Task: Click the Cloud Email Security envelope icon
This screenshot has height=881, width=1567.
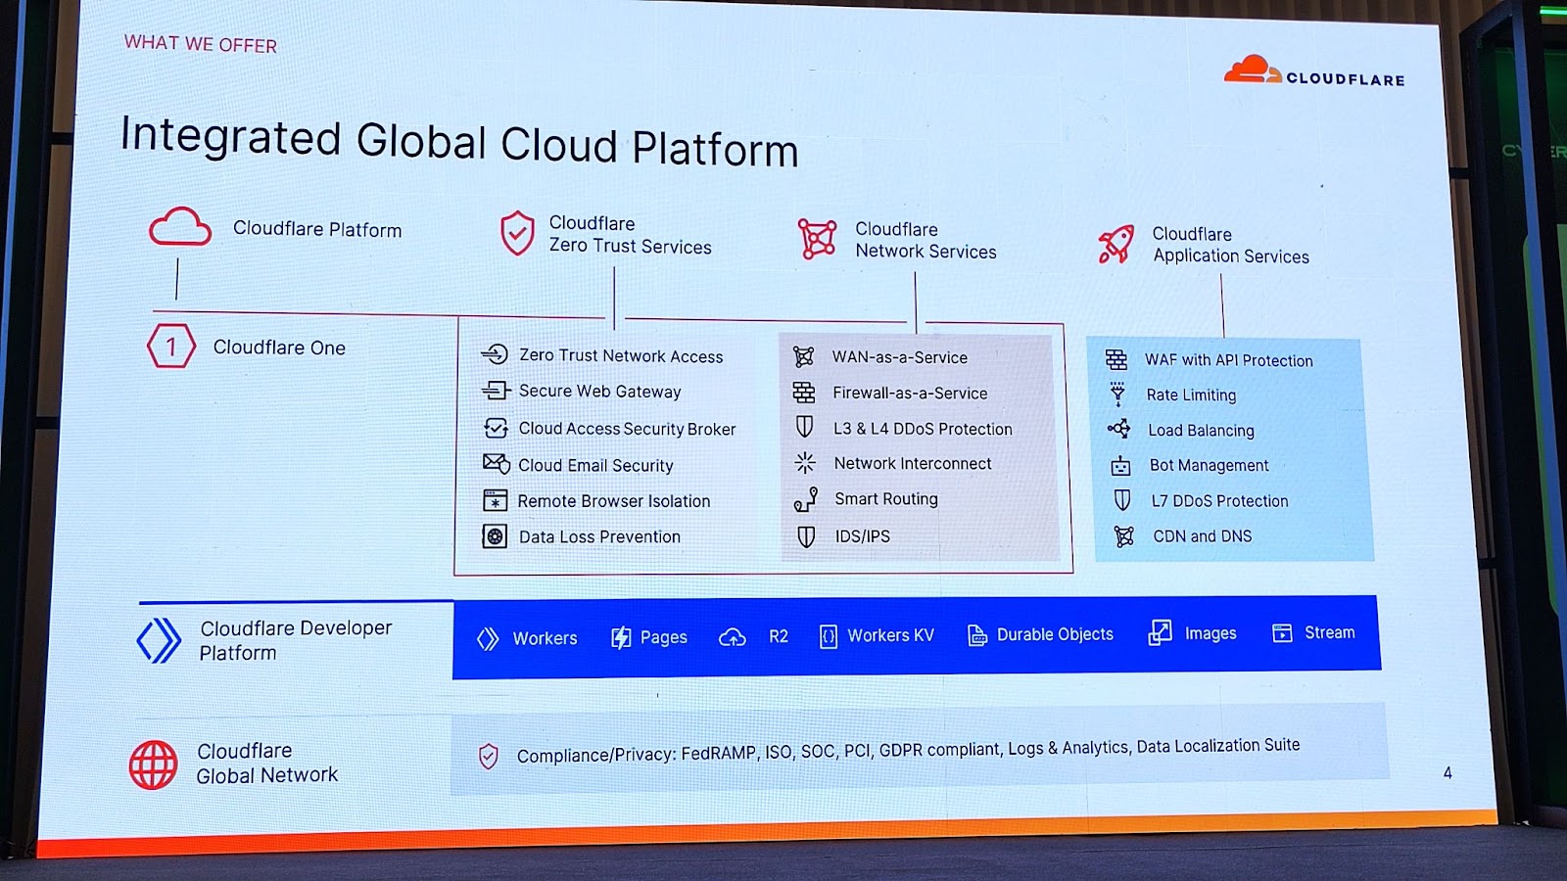Action: [x=496, y=463]
